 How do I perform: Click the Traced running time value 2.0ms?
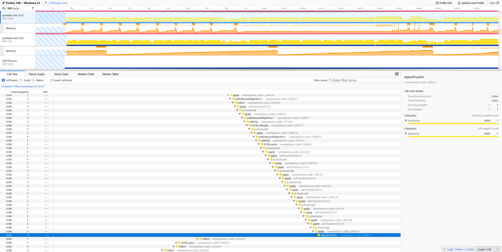tap(494, 96)
